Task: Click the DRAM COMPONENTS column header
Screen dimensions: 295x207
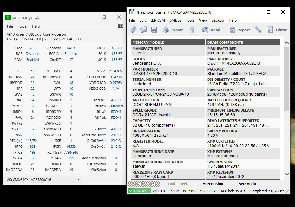Action: 243,42
